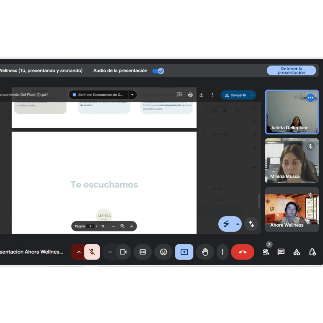
Task: Open more options three-dot menu in call bar
Action: coord(222,252)
